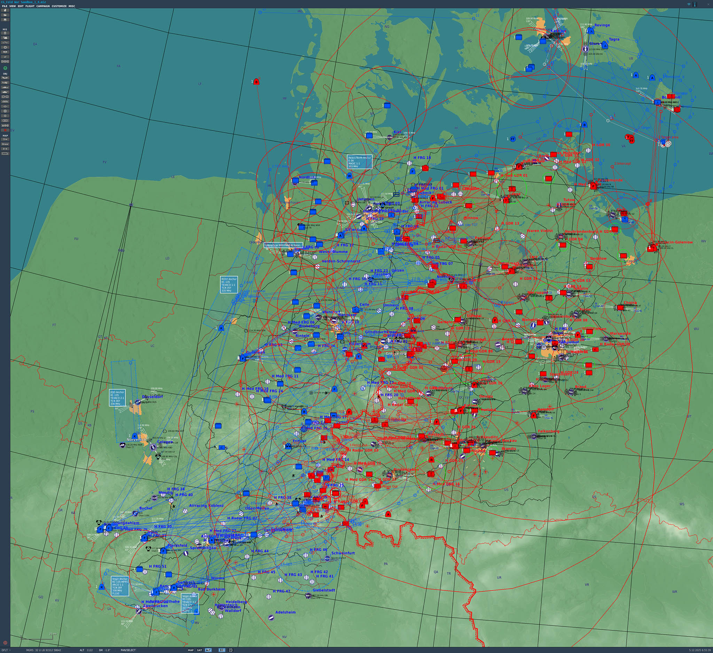The width and height of the screenshot is (713, 653).
Task: Click the new mission icon
Action: (x=5, y=10)
